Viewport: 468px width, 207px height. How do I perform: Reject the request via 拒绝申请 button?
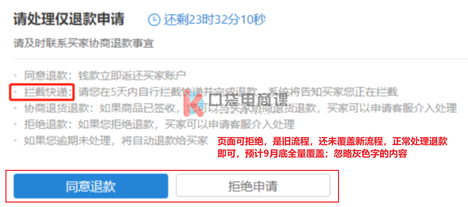[253, 186]
